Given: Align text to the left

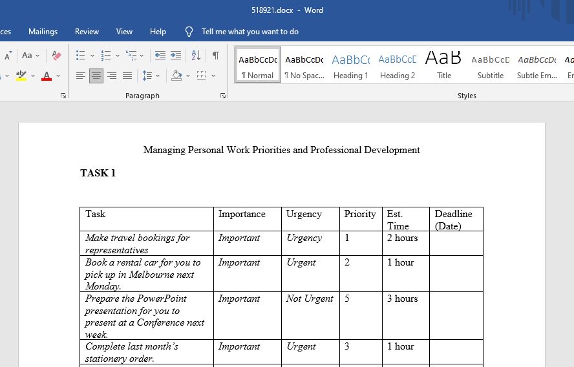Looking at the screenshot, I should point(81,76).
